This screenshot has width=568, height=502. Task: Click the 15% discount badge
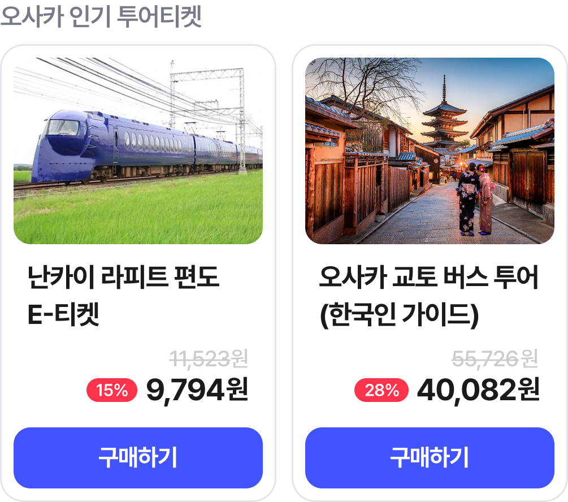(x=111, y=390)
